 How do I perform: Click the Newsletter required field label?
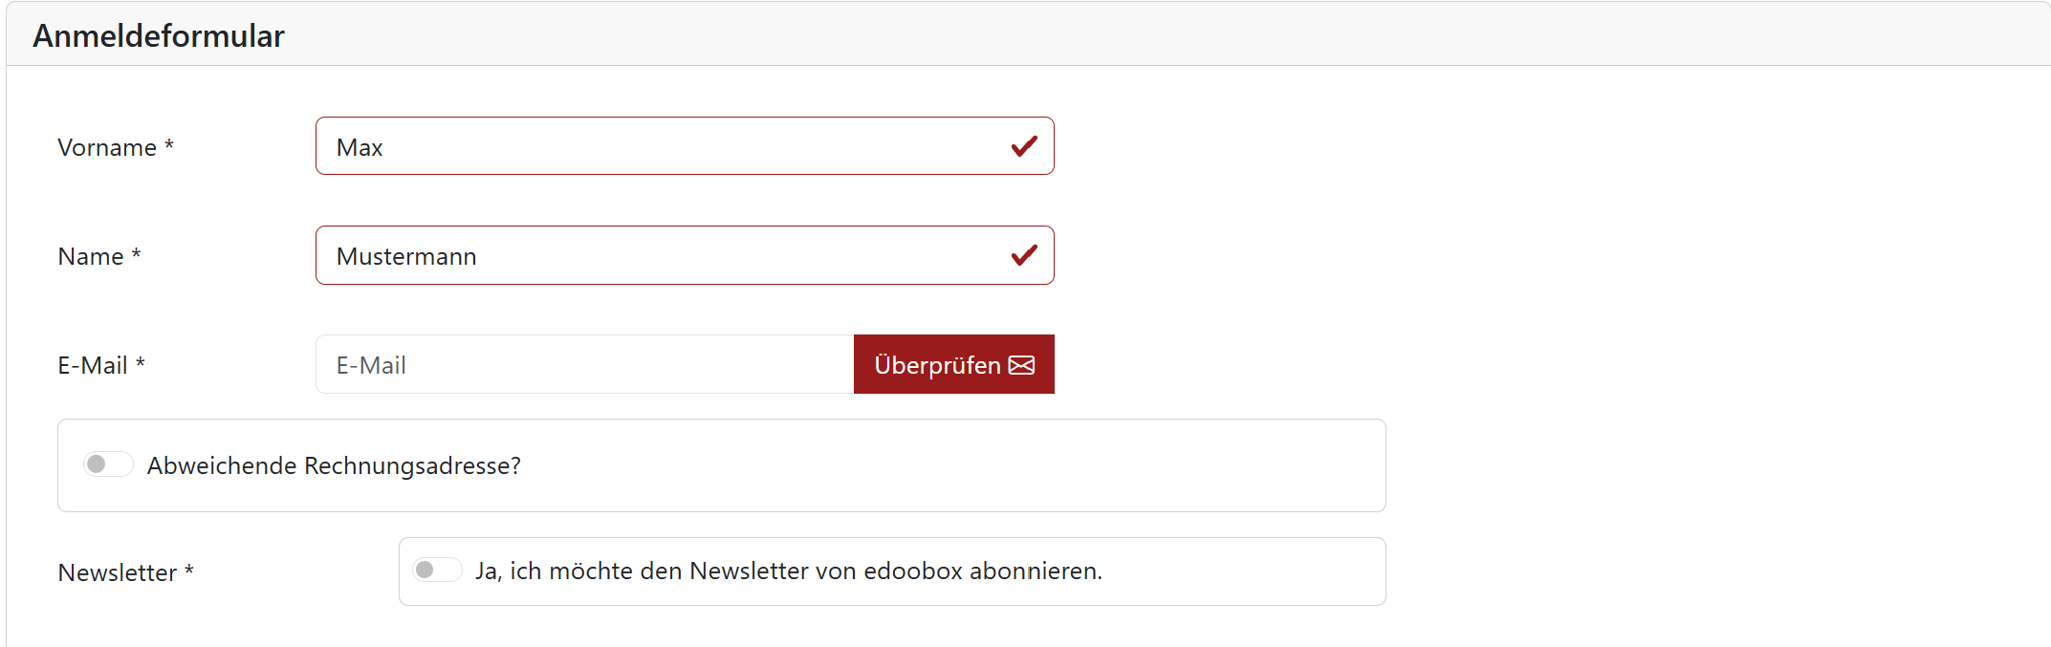125,571
